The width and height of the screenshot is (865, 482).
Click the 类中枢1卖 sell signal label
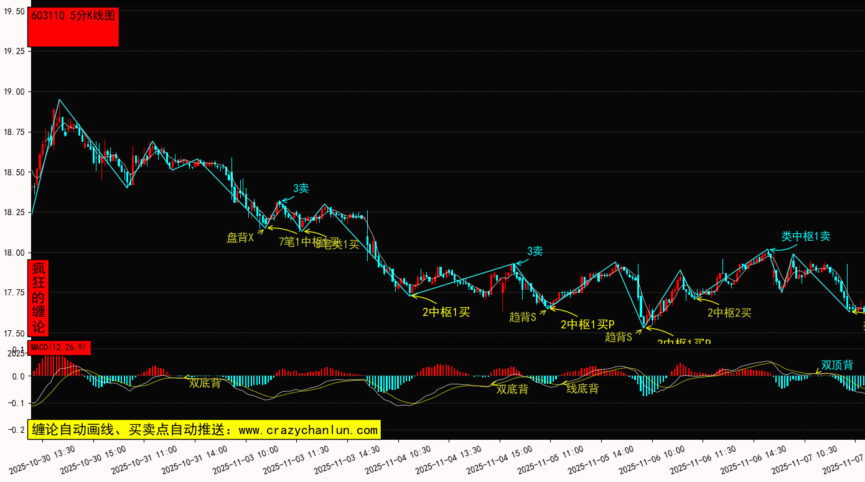pyautogui.click(x=806, y=236)
